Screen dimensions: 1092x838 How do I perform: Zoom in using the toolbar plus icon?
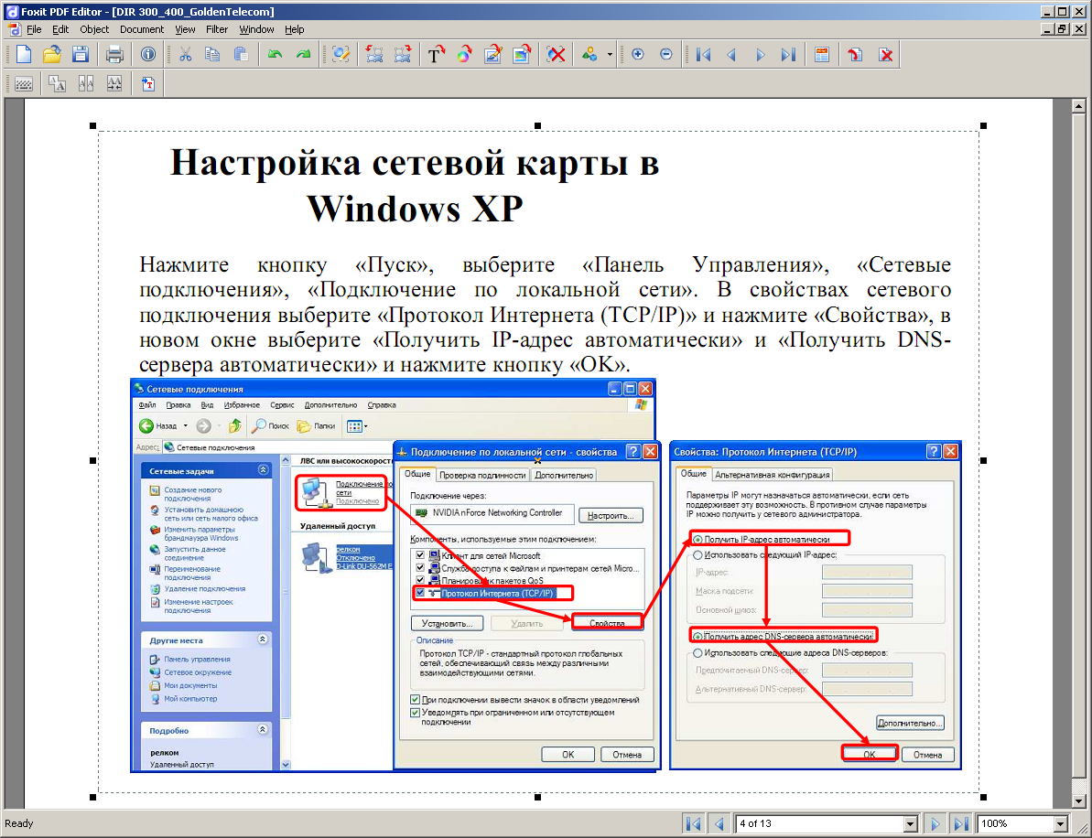tap(637, 54)
